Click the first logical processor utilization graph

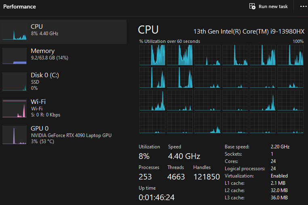click(152, 55)
